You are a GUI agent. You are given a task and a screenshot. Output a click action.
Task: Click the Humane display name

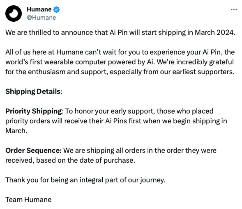click(39, 9)
